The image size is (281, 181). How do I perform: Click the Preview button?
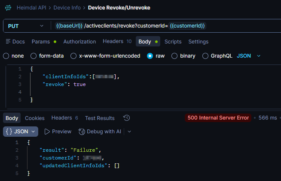coord(58,132)
